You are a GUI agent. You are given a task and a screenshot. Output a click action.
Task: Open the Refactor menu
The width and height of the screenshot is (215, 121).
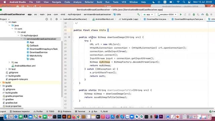(89, 2)
